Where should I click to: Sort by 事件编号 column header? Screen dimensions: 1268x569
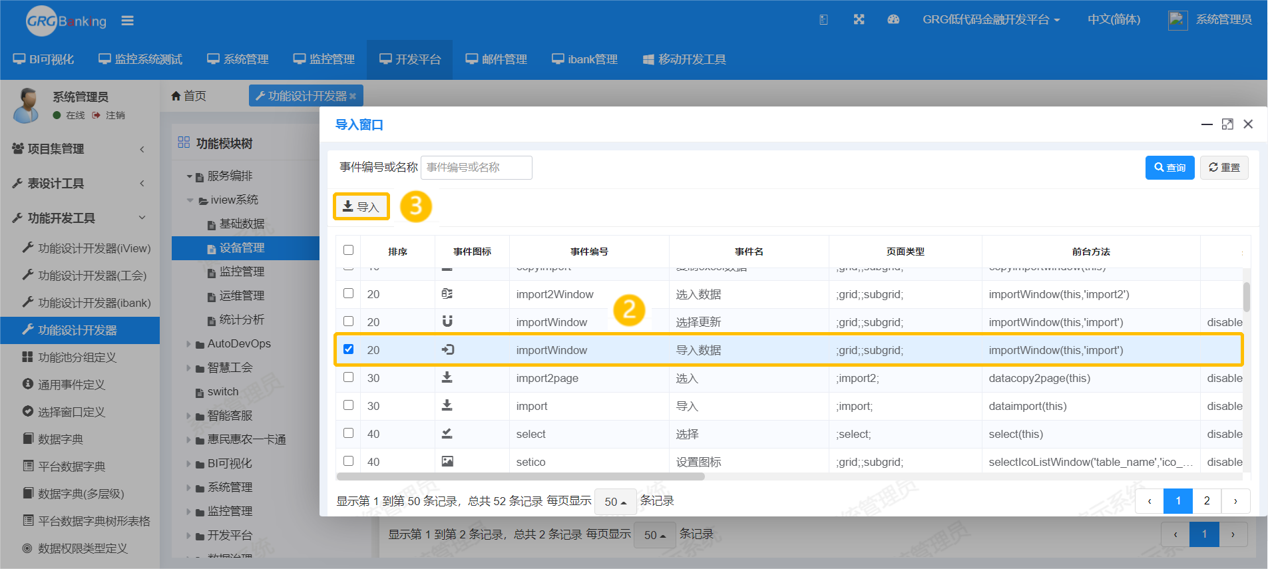(589, 252)
